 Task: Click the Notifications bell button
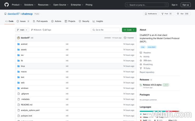point(151,14)
